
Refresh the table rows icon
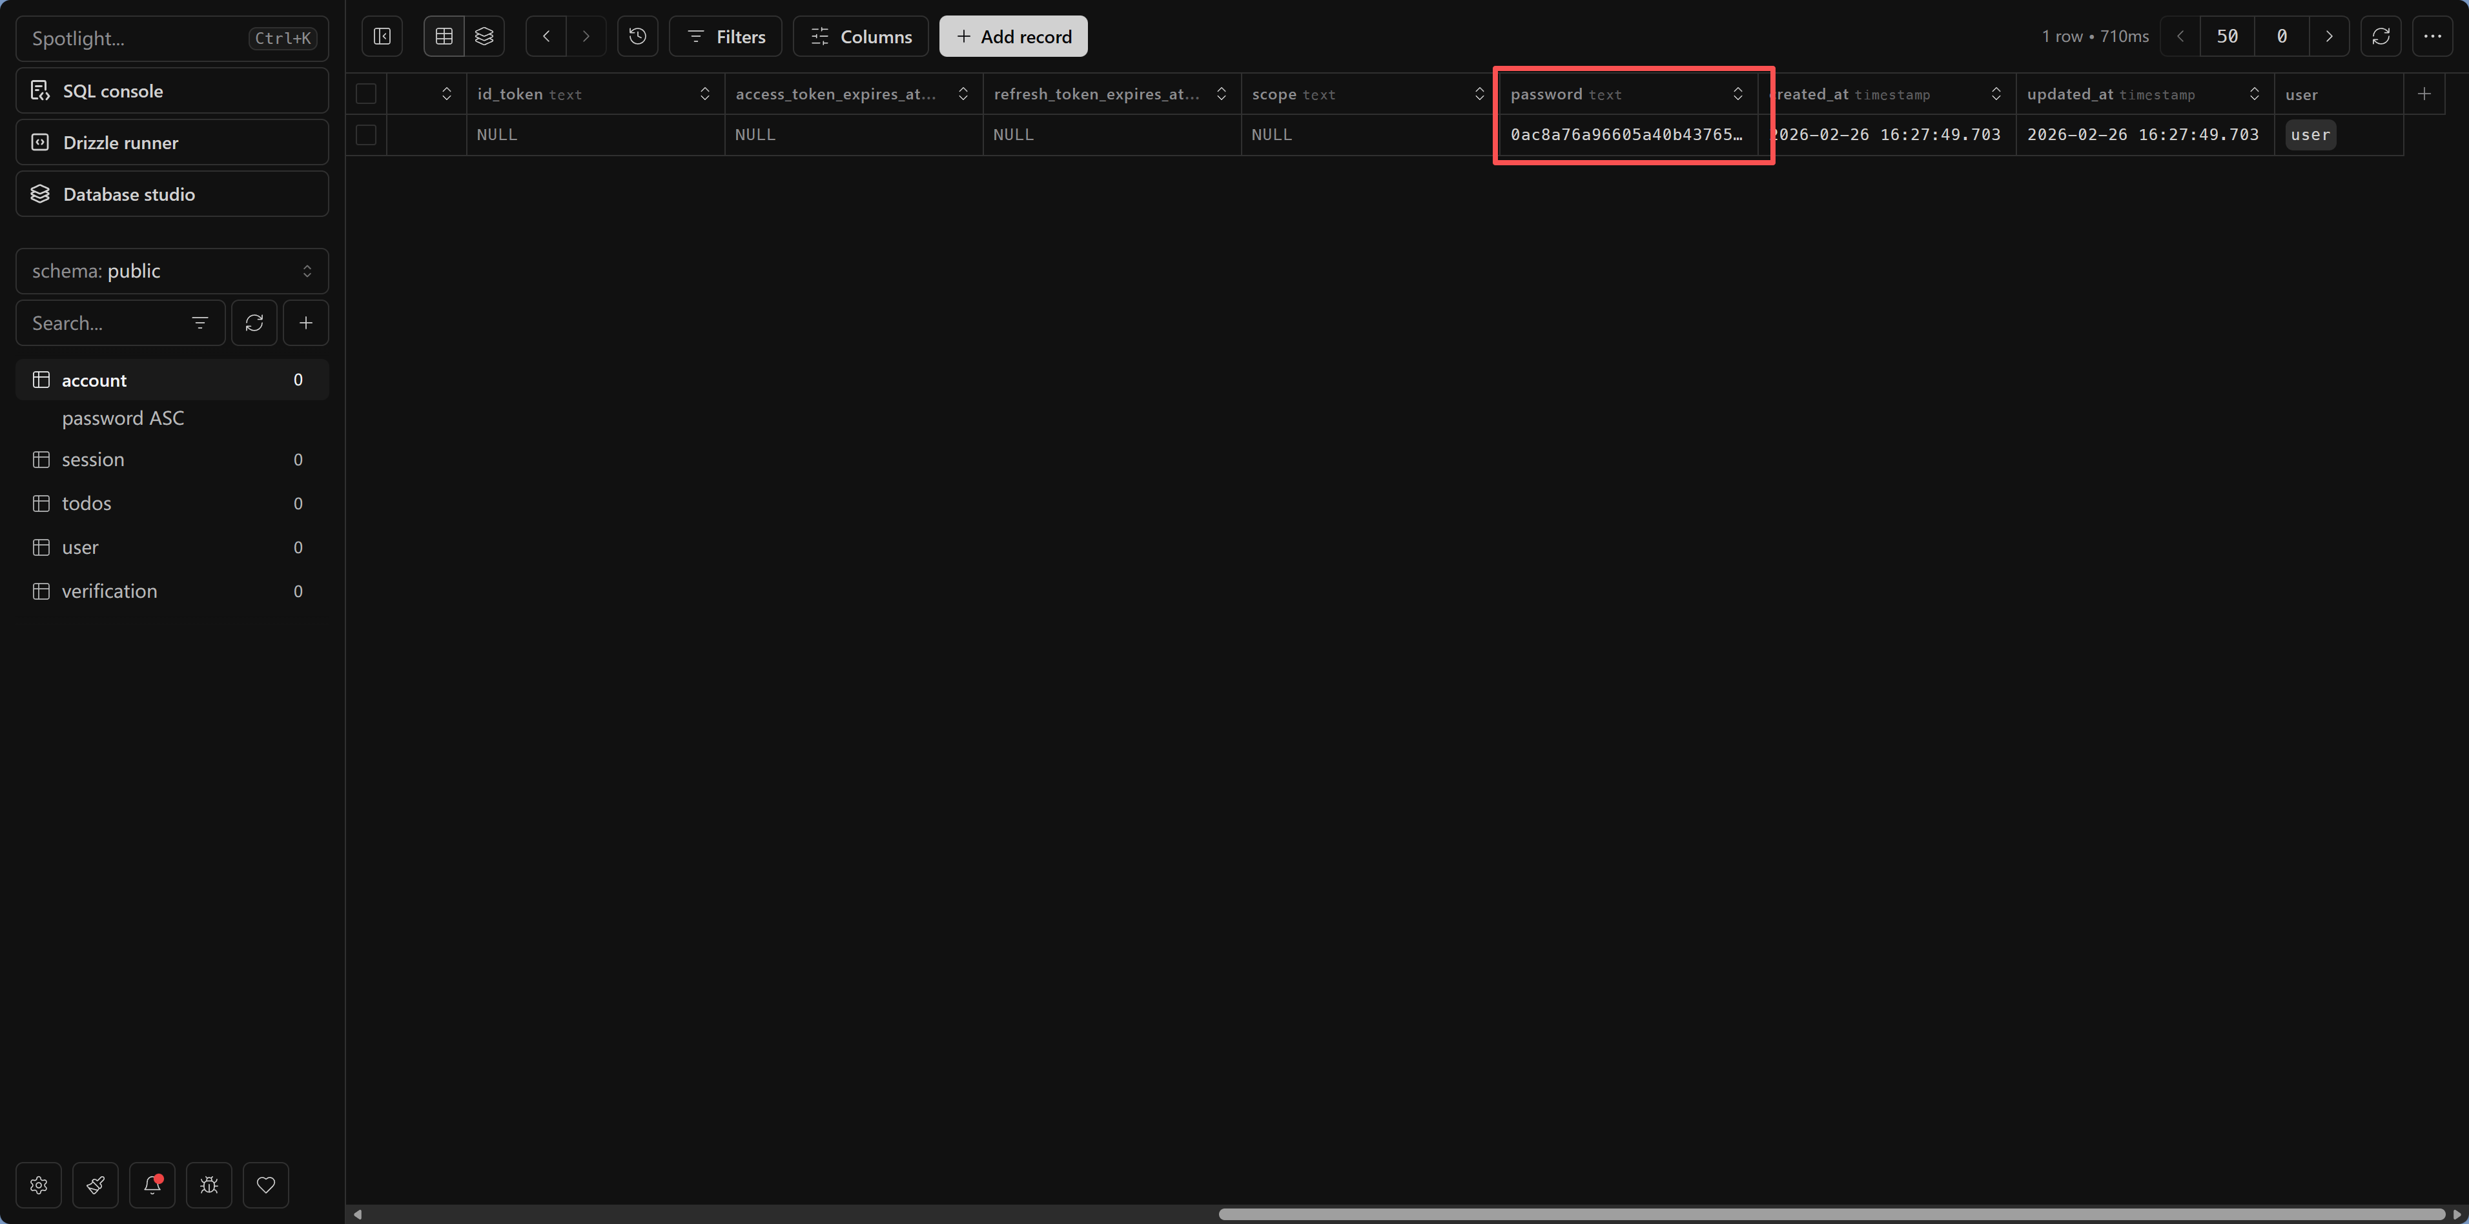click(x=2380, y=36)
